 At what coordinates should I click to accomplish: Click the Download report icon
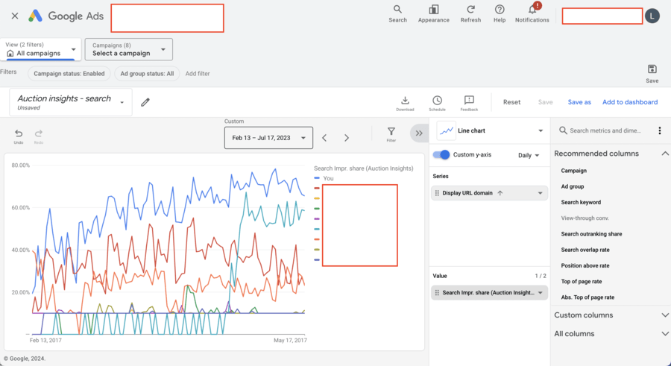405,100
